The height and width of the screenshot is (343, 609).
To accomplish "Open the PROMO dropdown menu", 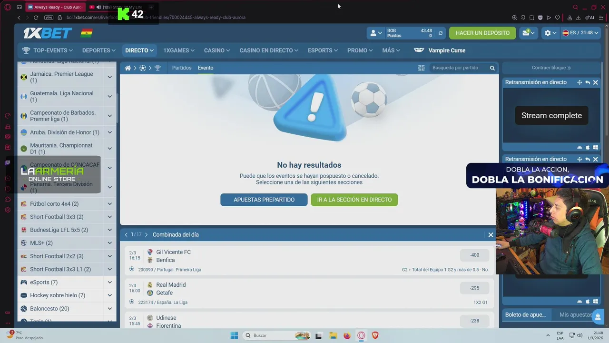I will (360, 50).
